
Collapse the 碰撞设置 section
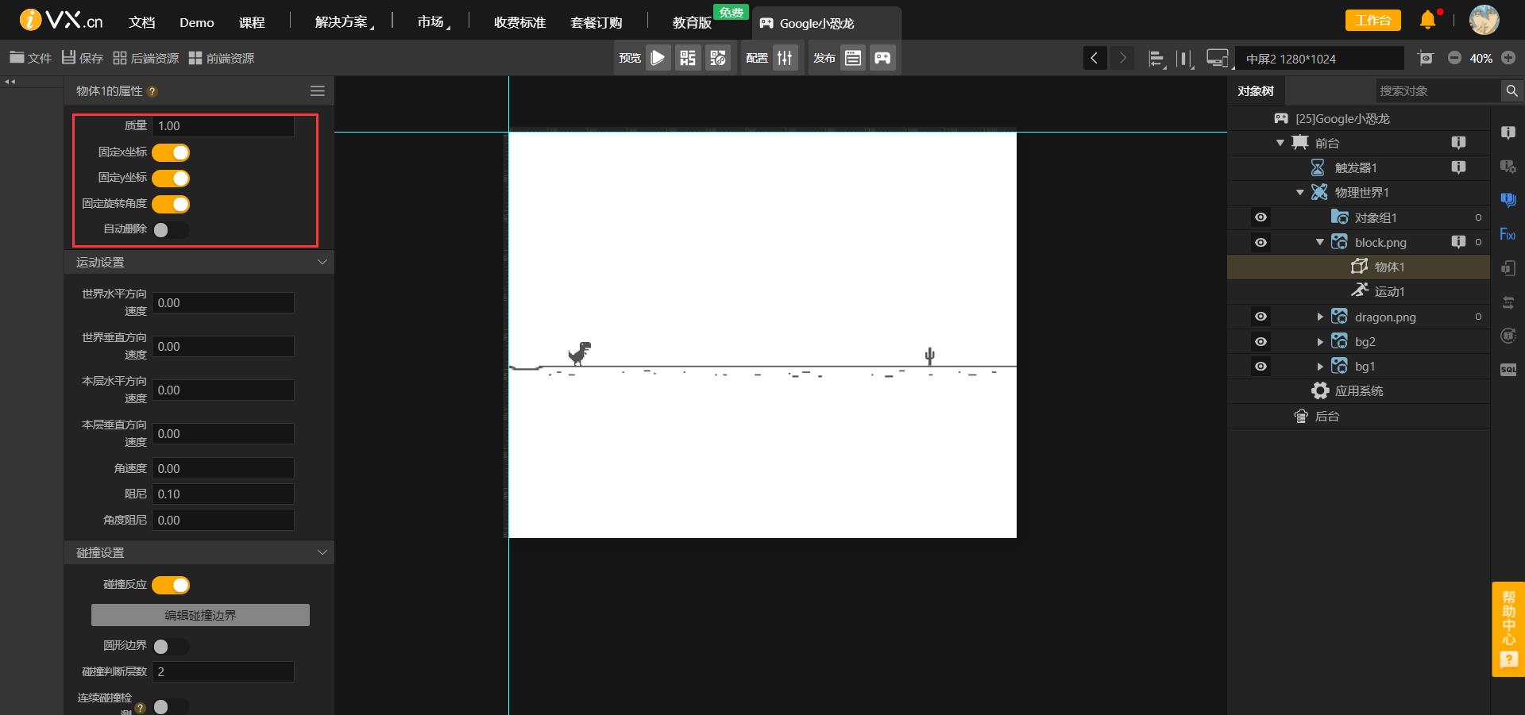(322, 552)
